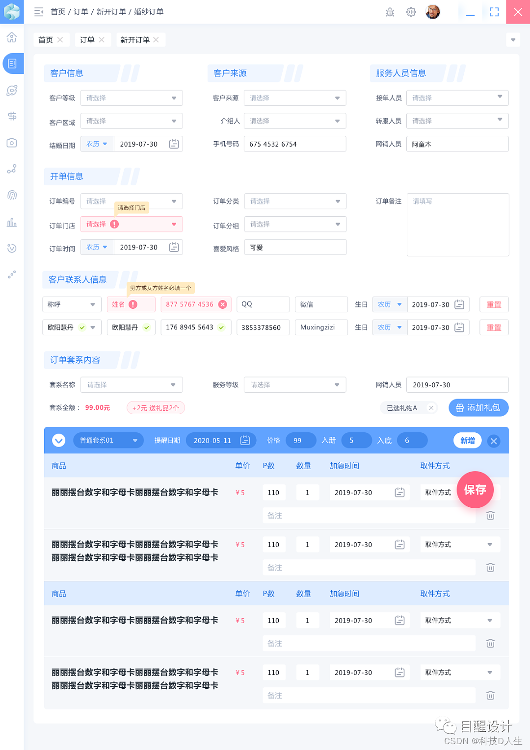The height and width of the screenshot is (750, 530).
Task: Select the 普通套系01 package dropdown
Action: [108, 440]
